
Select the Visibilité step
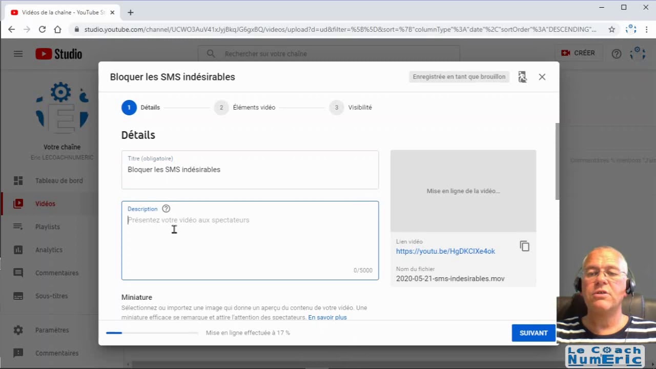click(351, 107)
